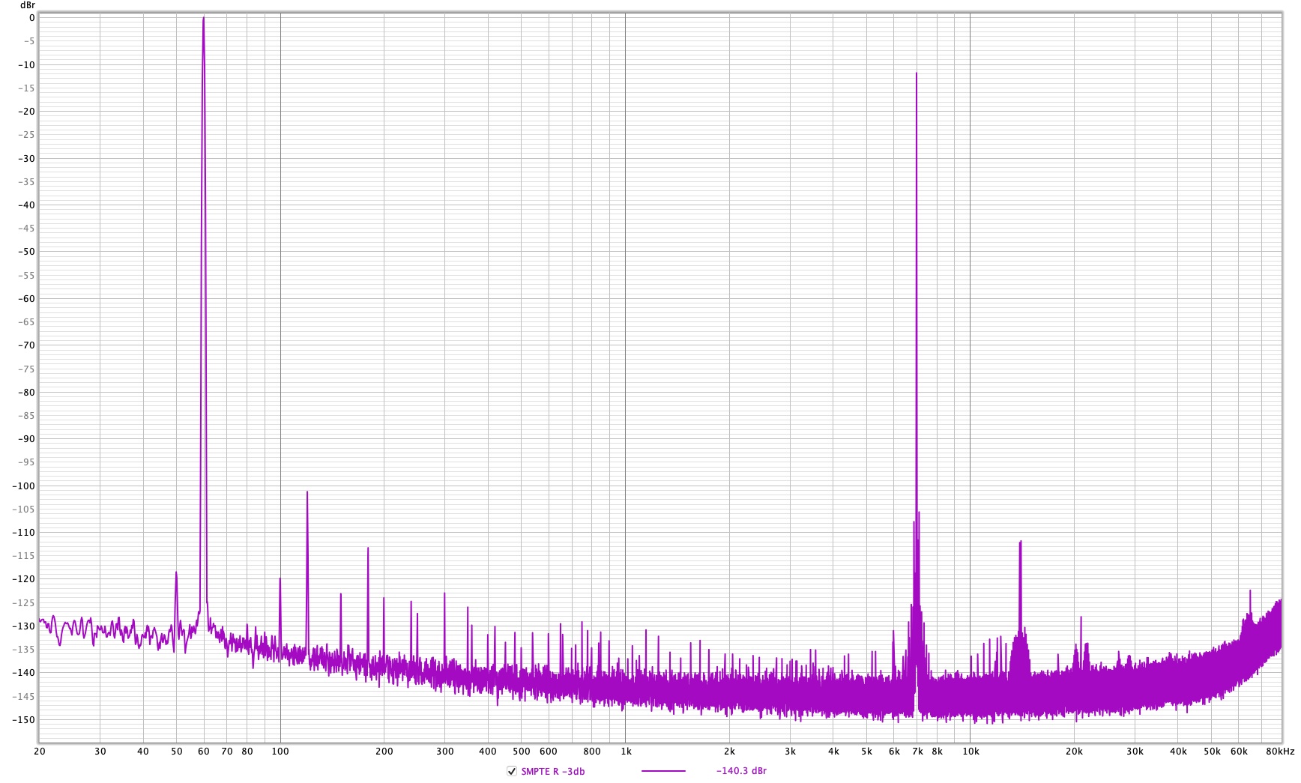The width and height of the screenshot is (1301, 783).
Task: Click the '-140.3 dBr' legend value
Action: pos(741,771)
